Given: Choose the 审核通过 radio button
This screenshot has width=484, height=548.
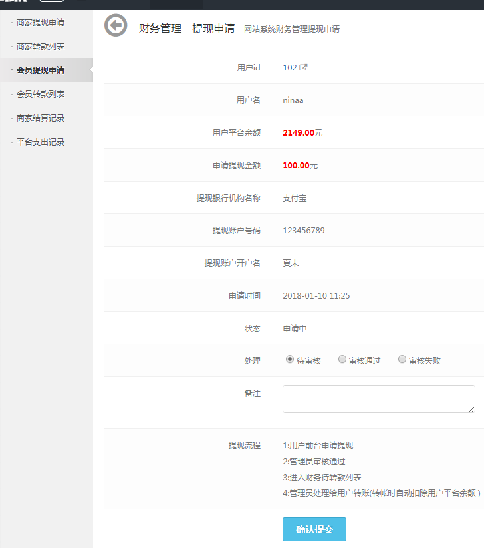Looking at the screenshot, I should [342, 360].
